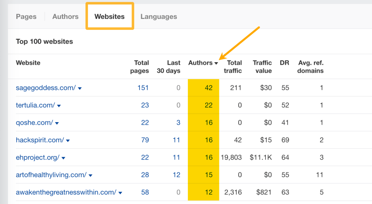The image size is (372, 204).
Task: Select the $30 traffic value cell
Action: tap(266, 88)
